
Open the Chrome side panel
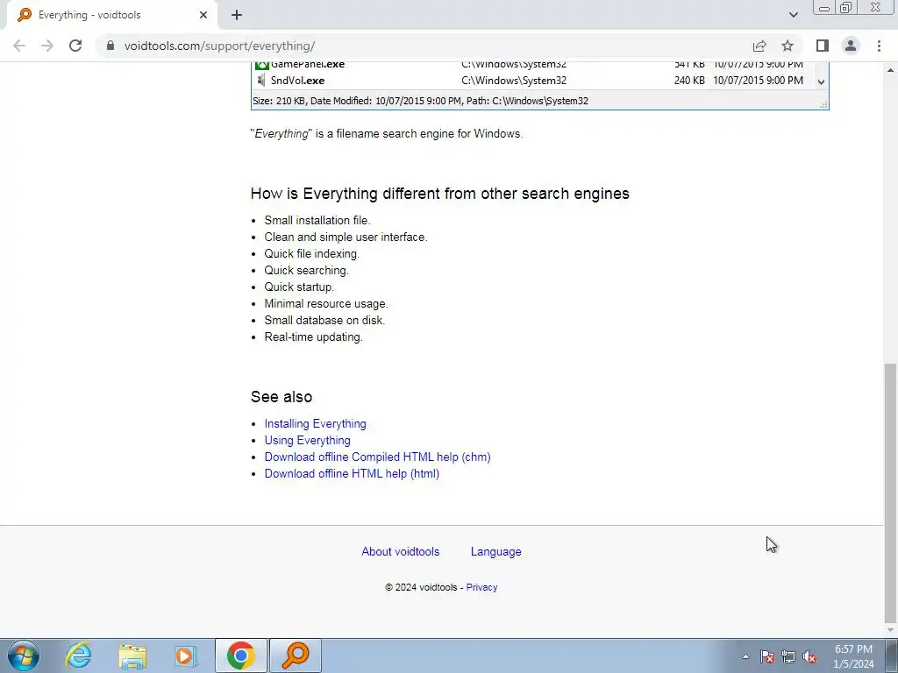coord(823,46)
